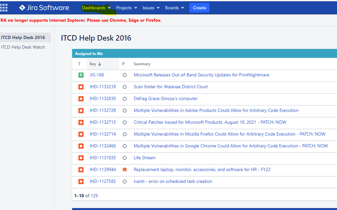Open the app switcher grid icon
Viewport: 337px width, 210px height.
[x=4, y=8]
